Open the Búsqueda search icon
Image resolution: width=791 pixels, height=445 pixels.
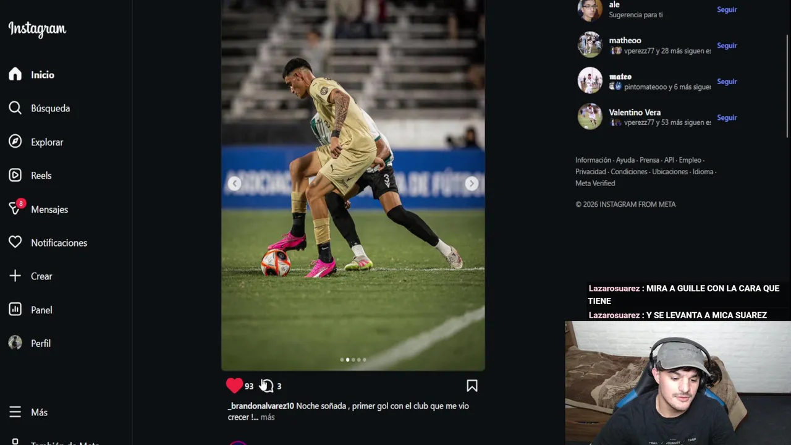15,108
